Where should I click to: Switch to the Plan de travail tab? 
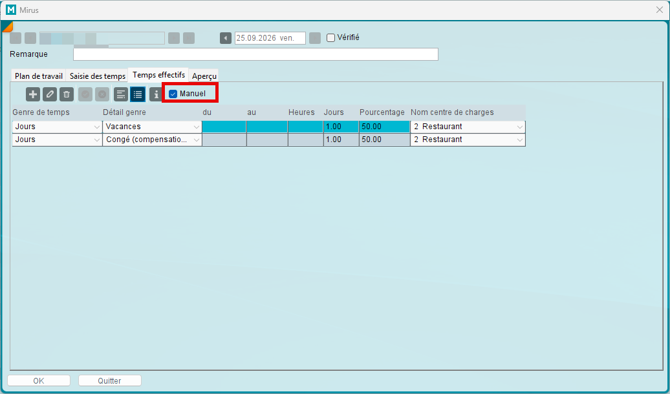(x=39, y=76)
